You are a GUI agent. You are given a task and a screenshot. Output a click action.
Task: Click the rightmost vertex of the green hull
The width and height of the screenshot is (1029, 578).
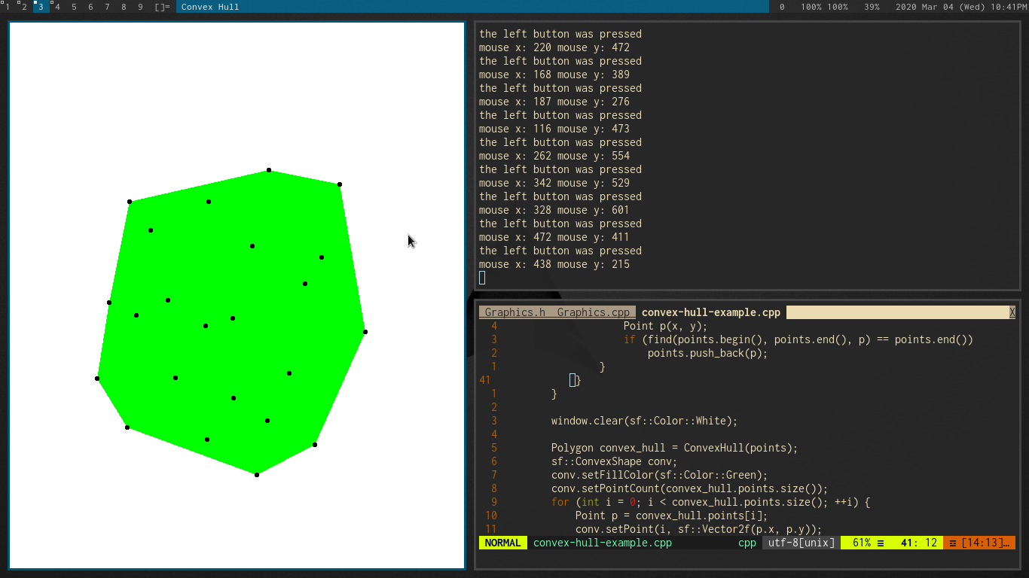(365, 332)
